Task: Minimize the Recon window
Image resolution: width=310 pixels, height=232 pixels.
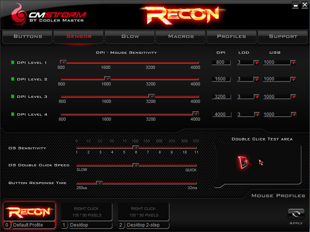Action: point(295,5)
